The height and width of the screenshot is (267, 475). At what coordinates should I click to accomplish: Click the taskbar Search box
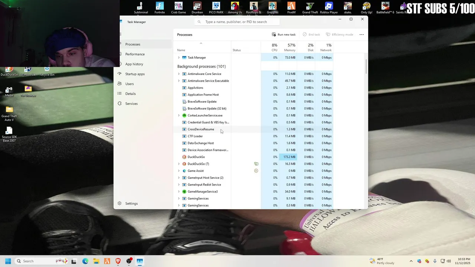pos(41,261)
